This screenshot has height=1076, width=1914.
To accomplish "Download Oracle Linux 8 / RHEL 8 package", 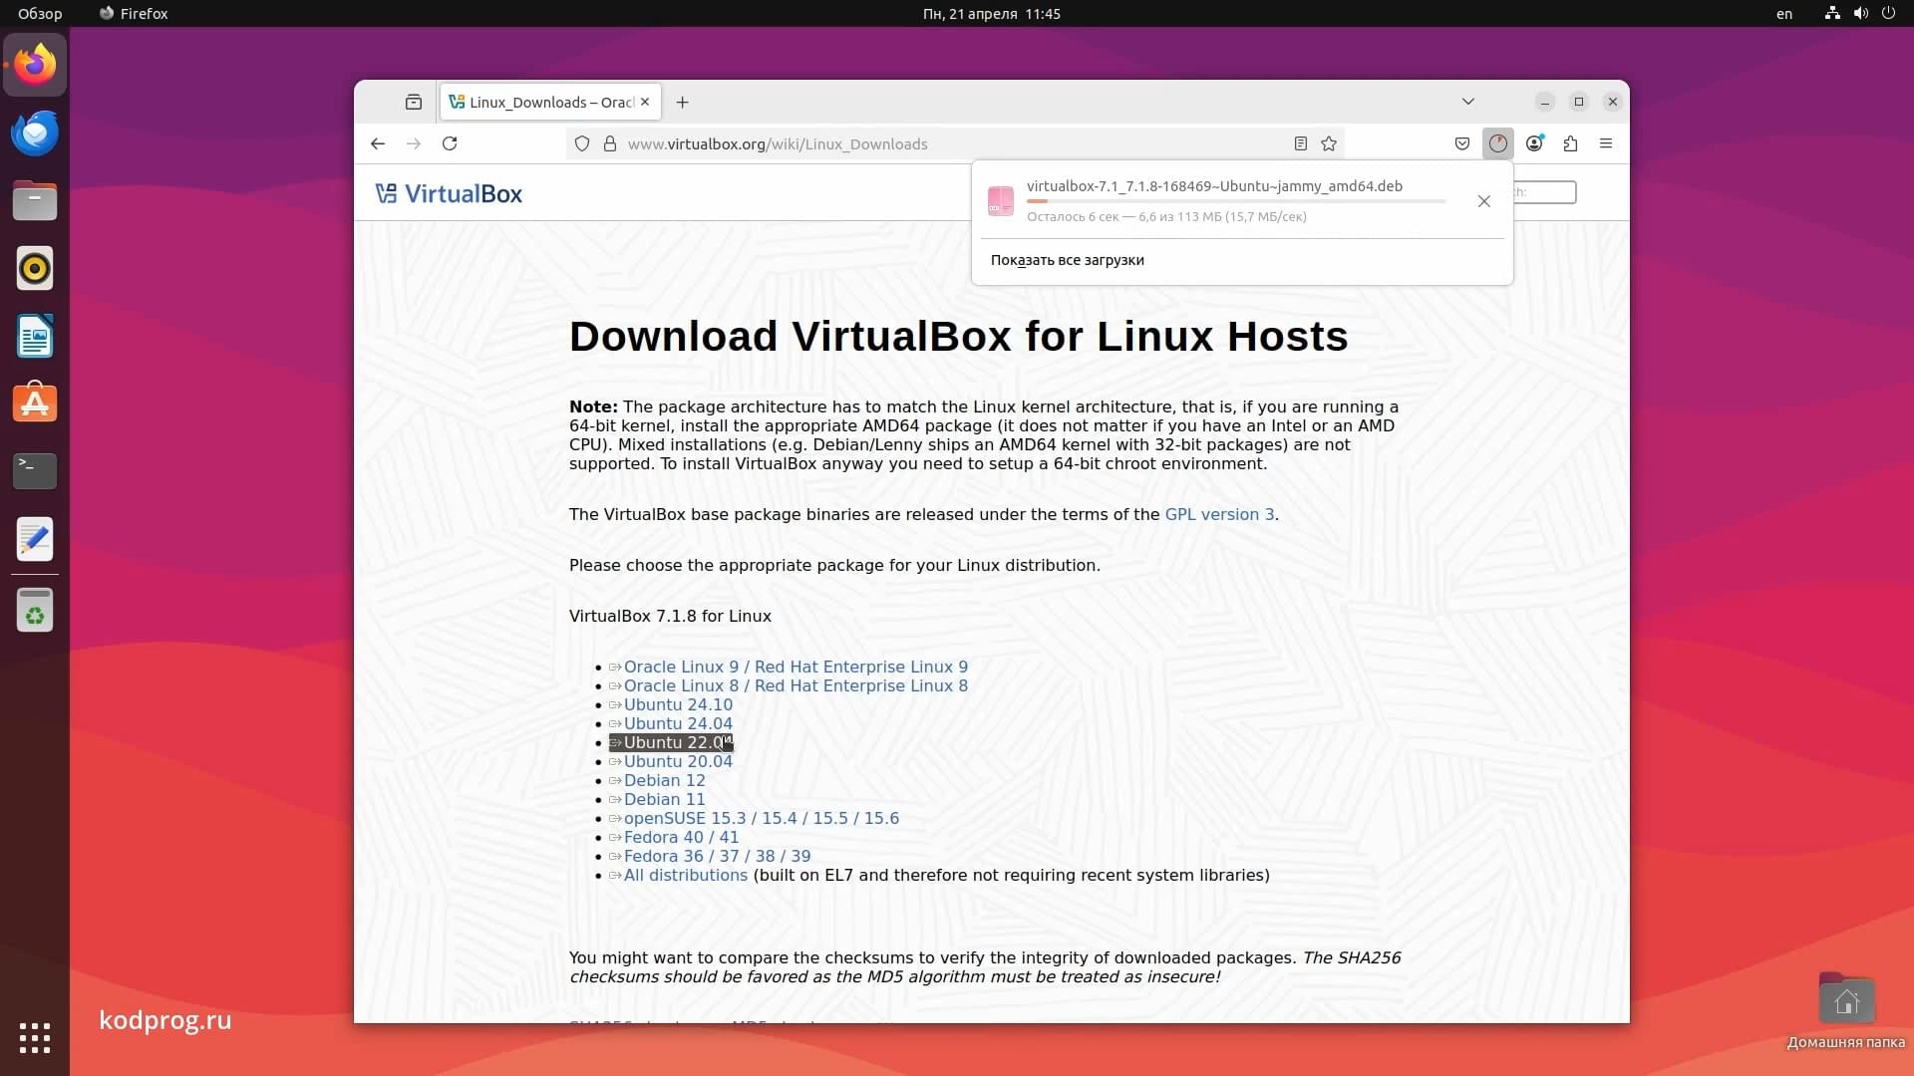I will [796, 685].
